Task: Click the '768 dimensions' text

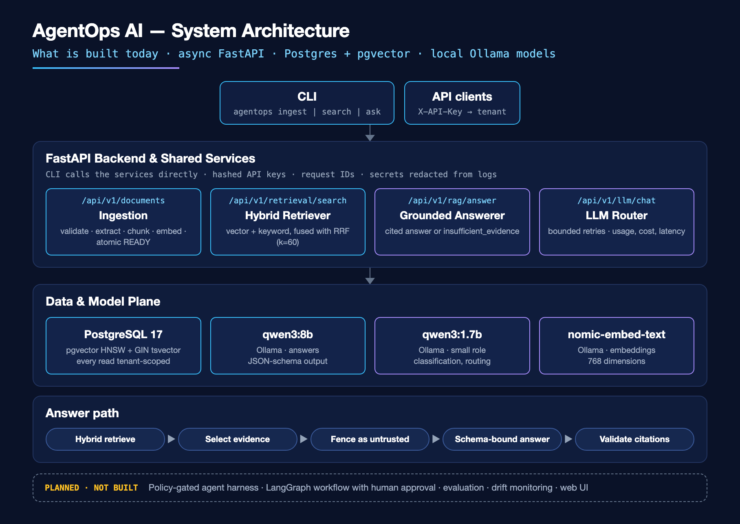Action: 617,361
